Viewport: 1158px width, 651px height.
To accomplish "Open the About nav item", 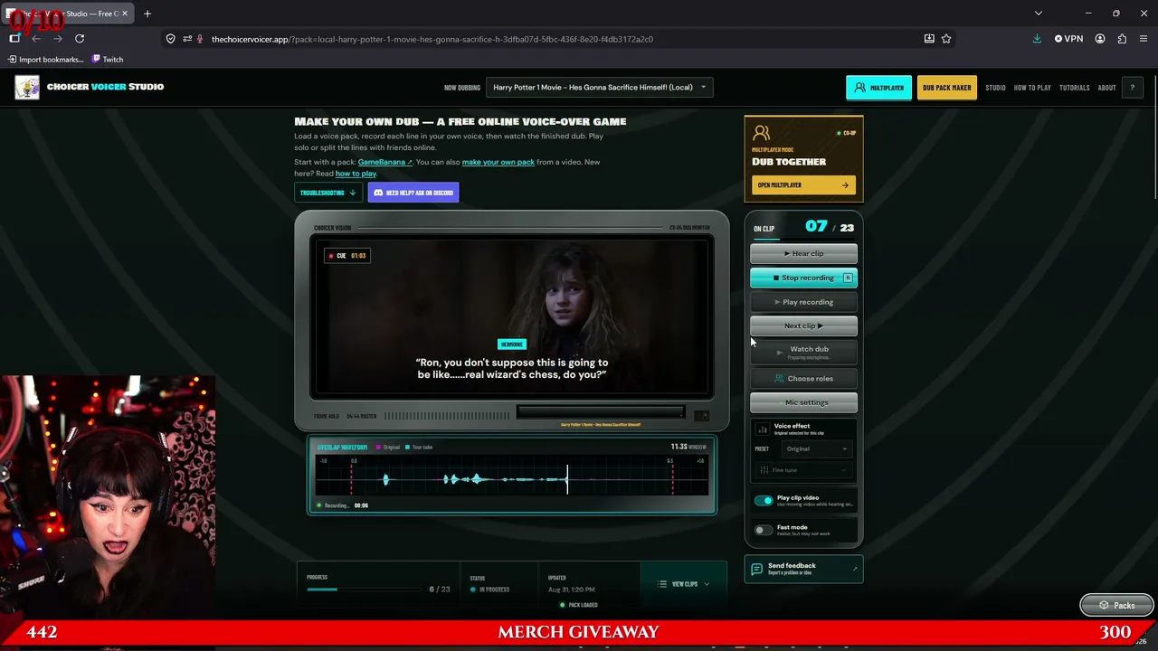I will click(1106, 88).
